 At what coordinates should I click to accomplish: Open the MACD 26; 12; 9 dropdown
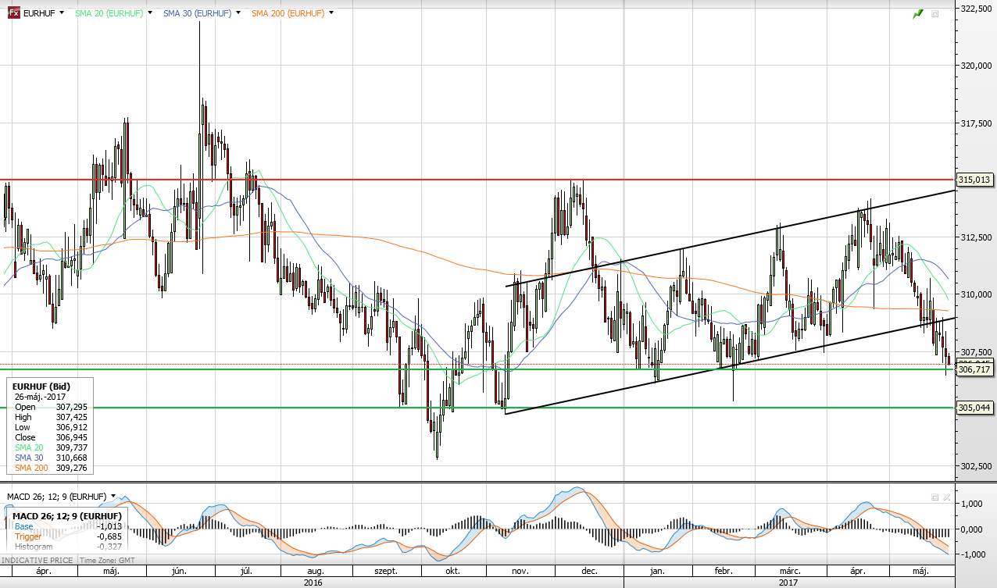pos(113,496)
